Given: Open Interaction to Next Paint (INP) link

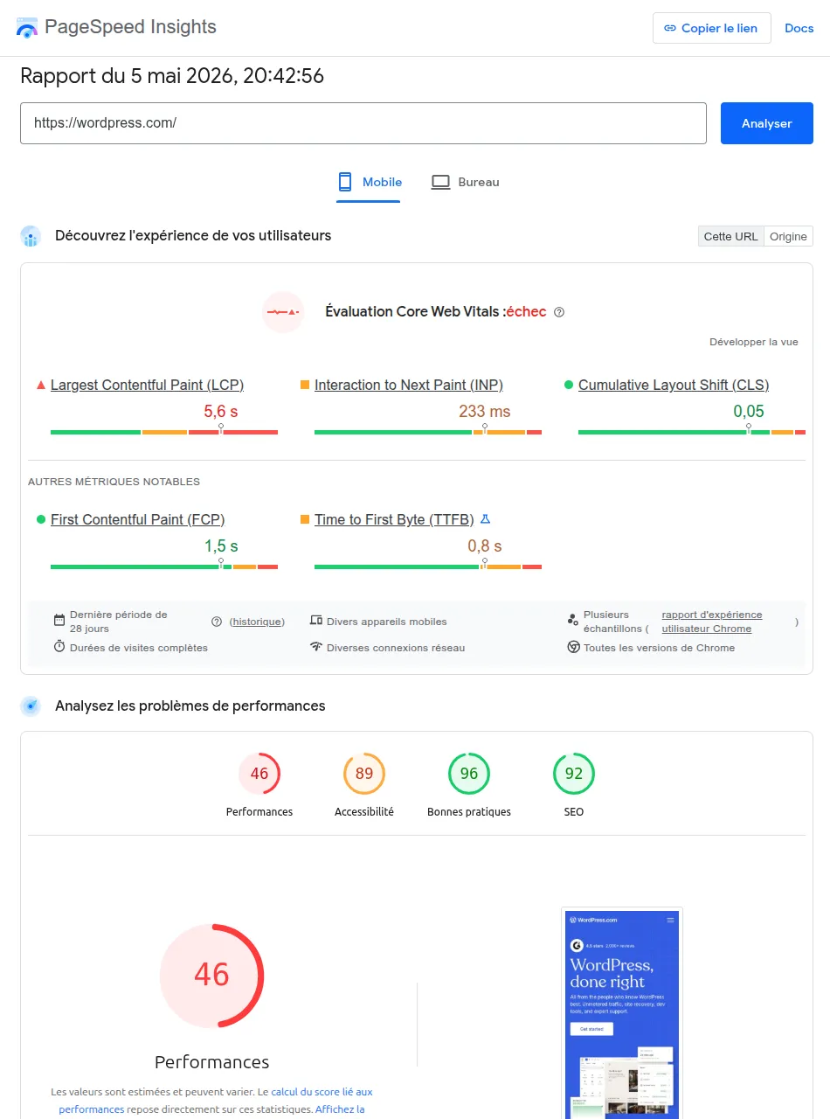Looking at the screenshot, I should tap(409, 385).
